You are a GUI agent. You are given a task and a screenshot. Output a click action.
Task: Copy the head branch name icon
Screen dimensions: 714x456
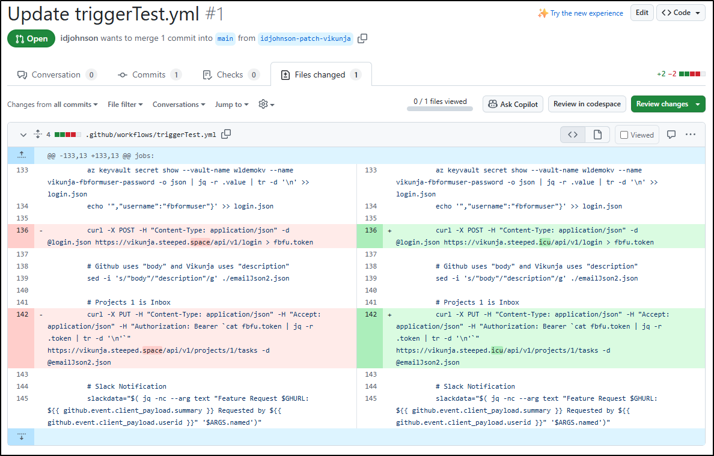(x=362, y=38)
